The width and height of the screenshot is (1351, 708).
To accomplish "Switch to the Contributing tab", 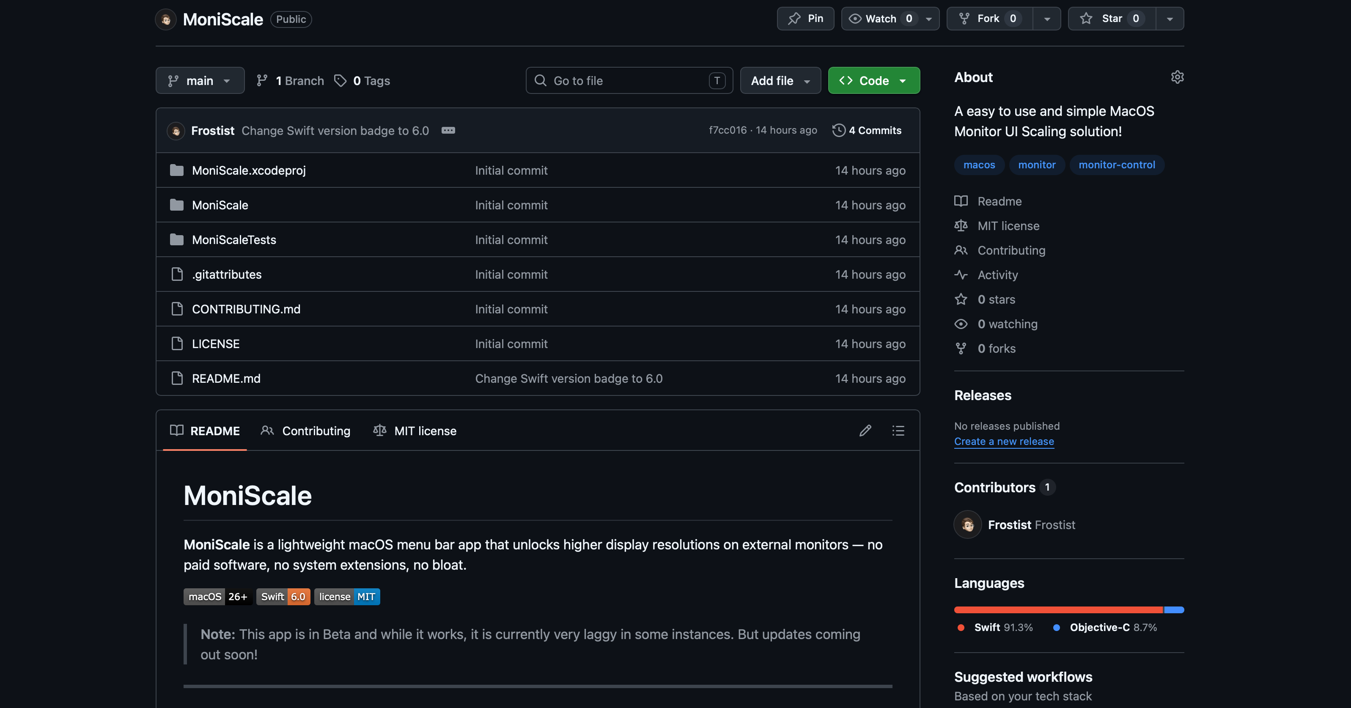I will tap(306, 431).
